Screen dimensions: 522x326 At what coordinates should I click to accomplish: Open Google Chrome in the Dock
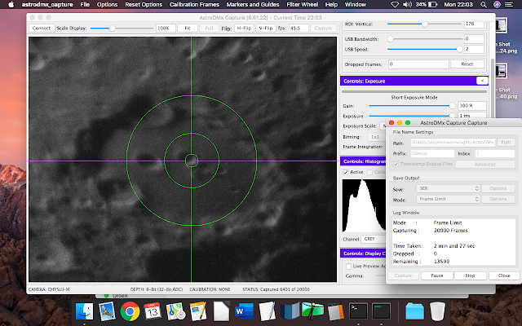130,311
